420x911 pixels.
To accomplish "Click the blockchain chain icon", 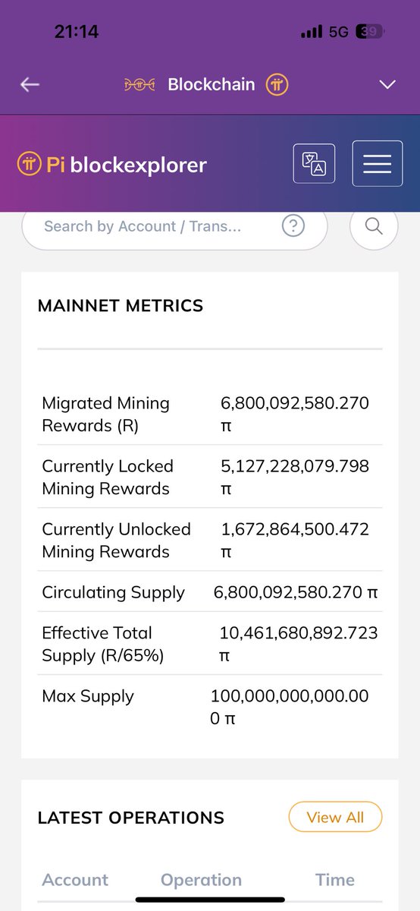I will [x=139, y=84].
